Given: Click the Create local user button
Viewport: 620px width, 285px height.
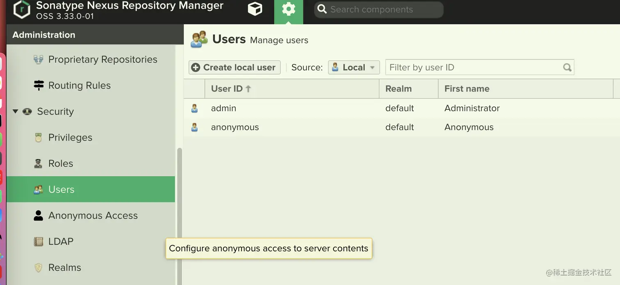Looking at the screenshot, I should coord(235,68).
